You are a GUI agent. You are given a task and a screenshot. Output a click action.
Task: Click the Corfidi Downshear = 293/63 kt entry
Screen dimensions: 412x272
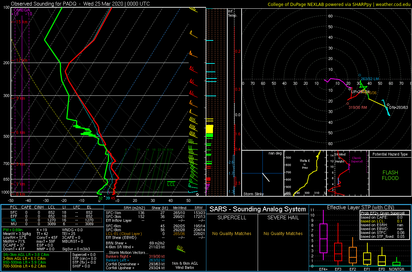pos(135,264)
